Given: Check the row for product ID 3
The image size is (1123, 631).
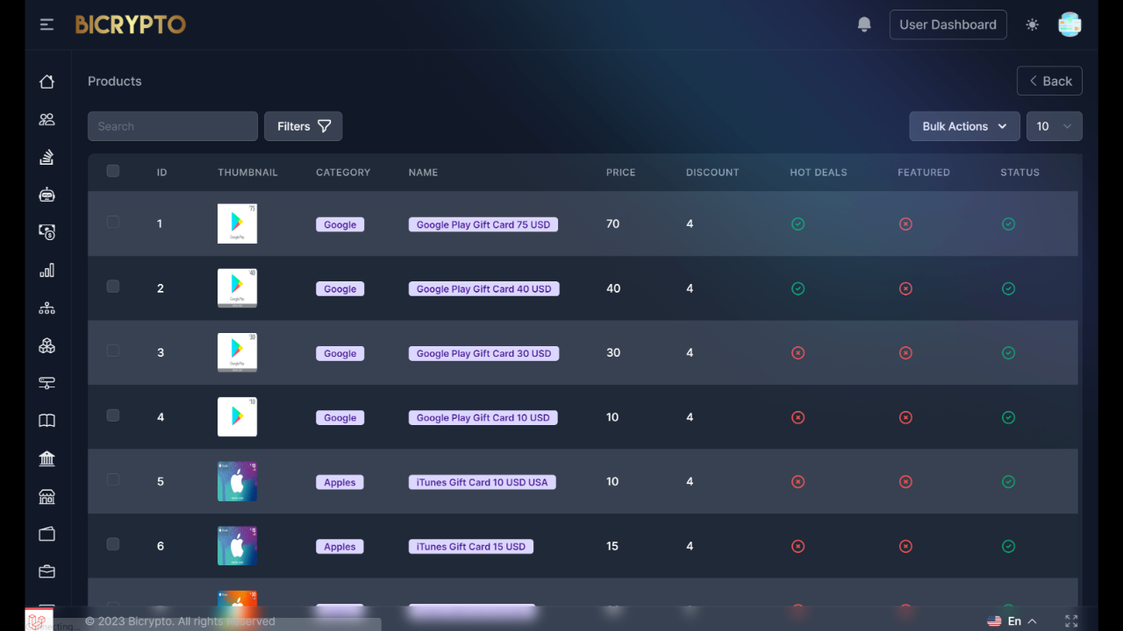Looking at the screenshot, I should 113,351.
